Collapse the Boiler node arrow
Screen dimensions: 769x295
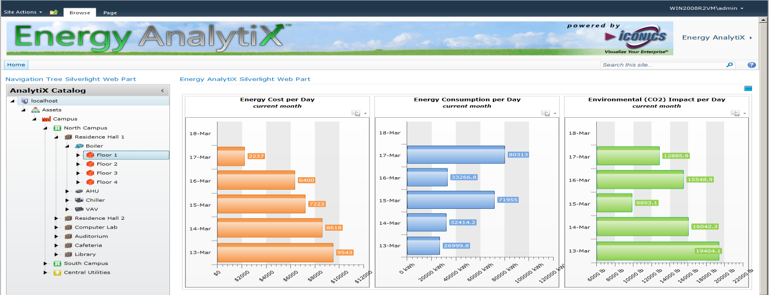point(67,146)
